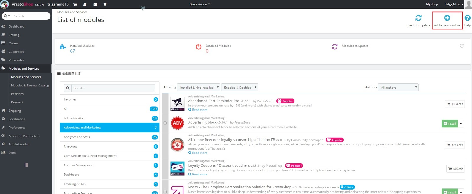The image size is (472, 194).
Task: Click the Installed Modules puzzle icon
Action: coord(63,46)
